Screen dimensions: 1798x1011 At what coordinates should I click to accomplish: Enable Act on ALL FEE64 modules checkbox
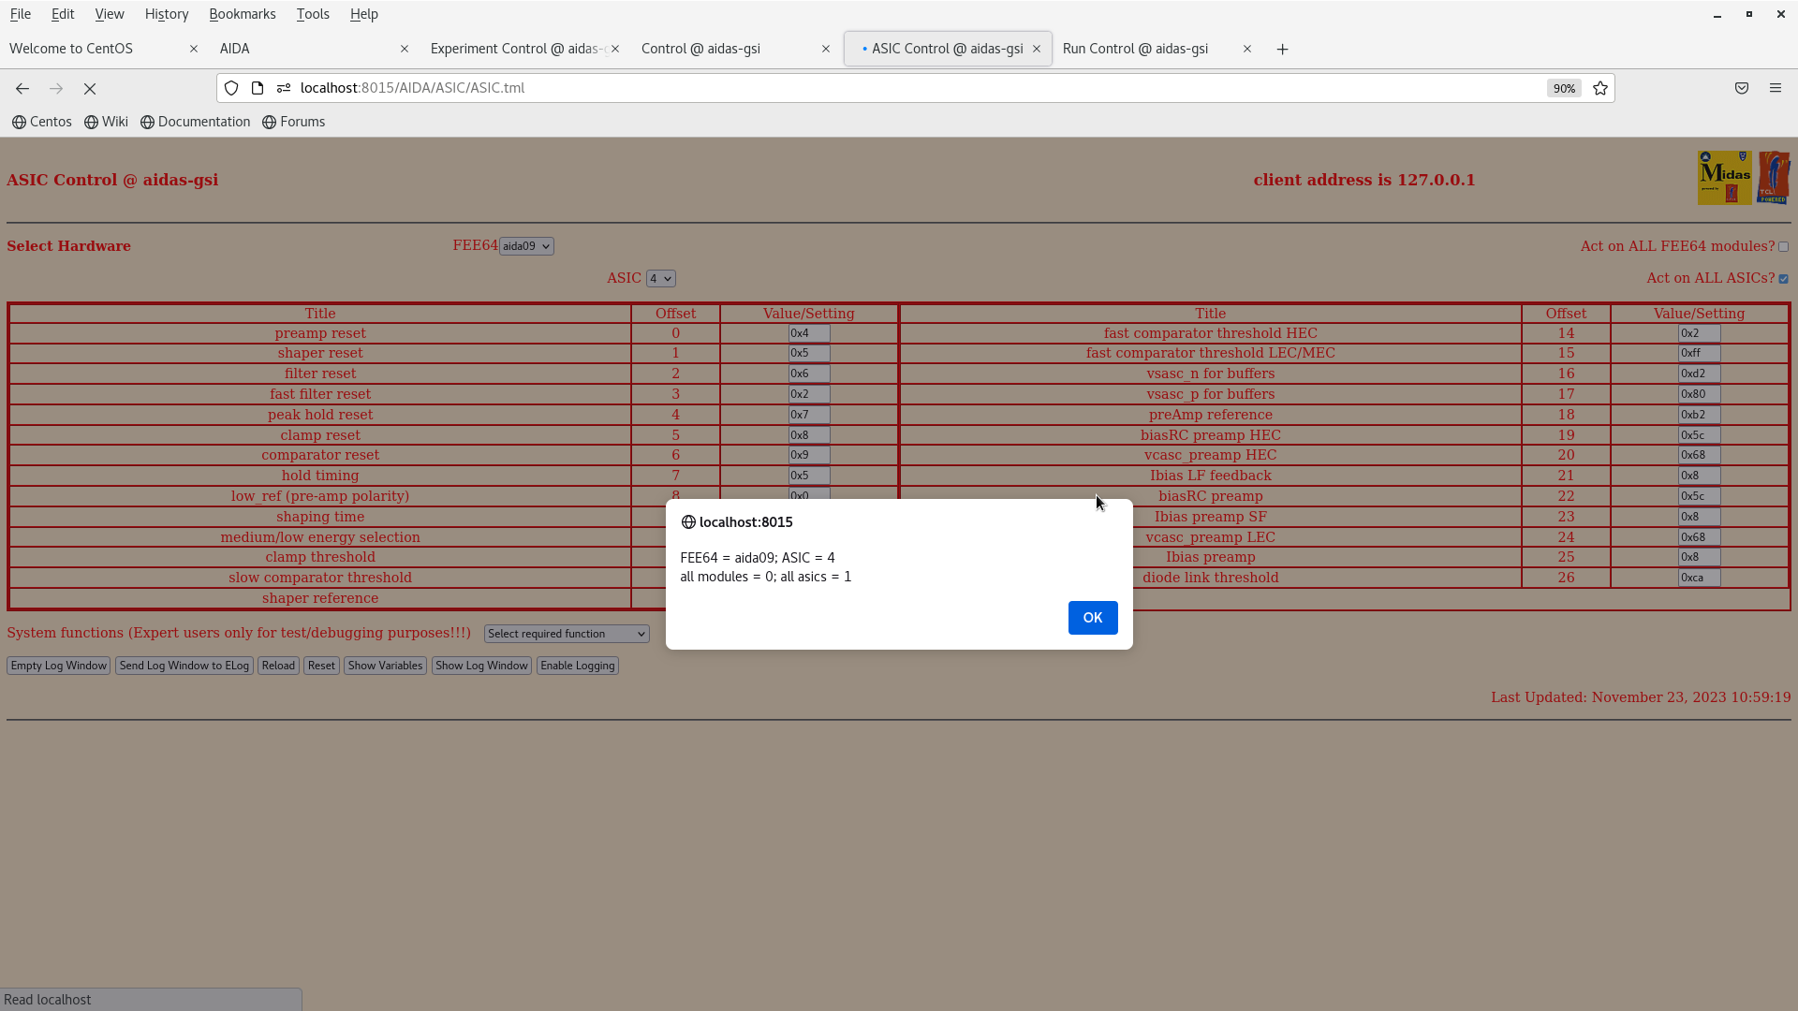coord(1783,246)
